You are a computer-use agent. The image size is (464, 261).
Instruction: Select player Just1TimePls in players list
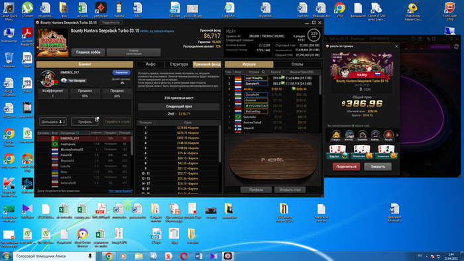pos(257,78)
